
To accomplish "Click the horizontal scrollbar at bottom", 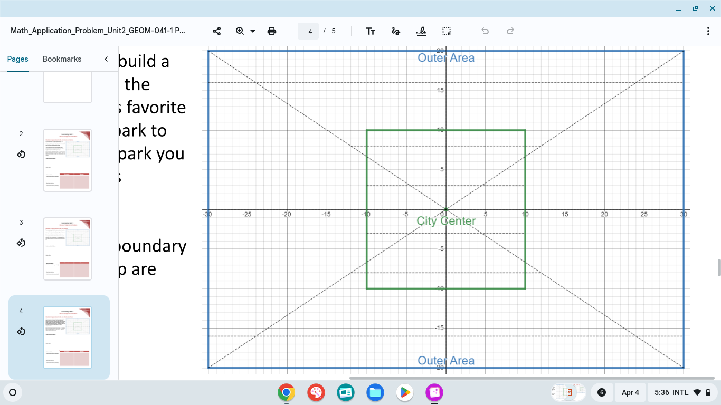I will click(531, 378).
